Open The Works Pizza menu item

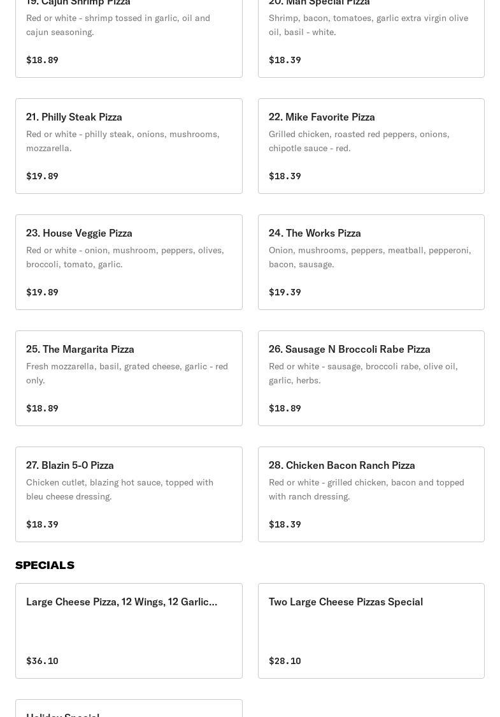tap(371, 262)
